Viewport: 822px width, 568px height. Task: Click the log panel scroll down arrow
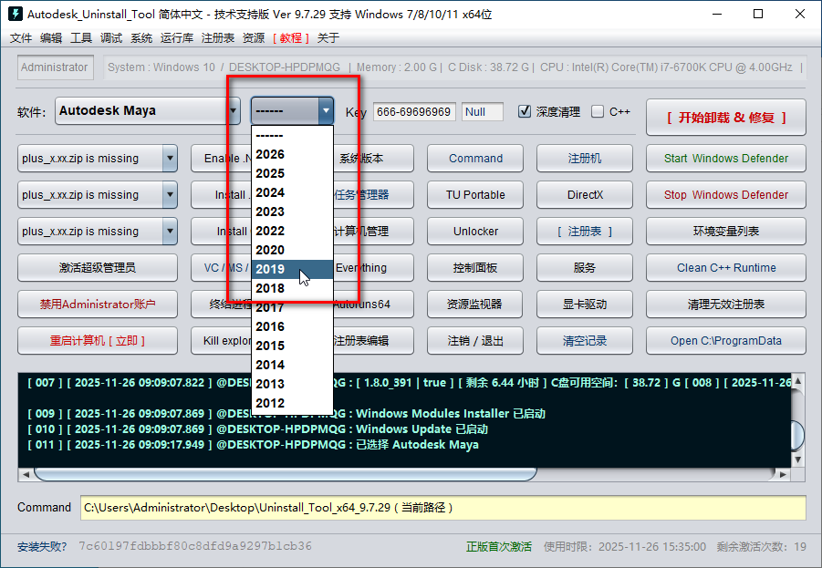[798, 460]
